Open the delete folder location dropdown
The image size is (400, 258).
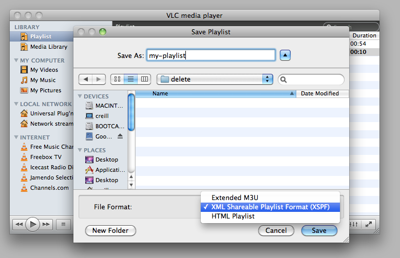click(215, 80)
